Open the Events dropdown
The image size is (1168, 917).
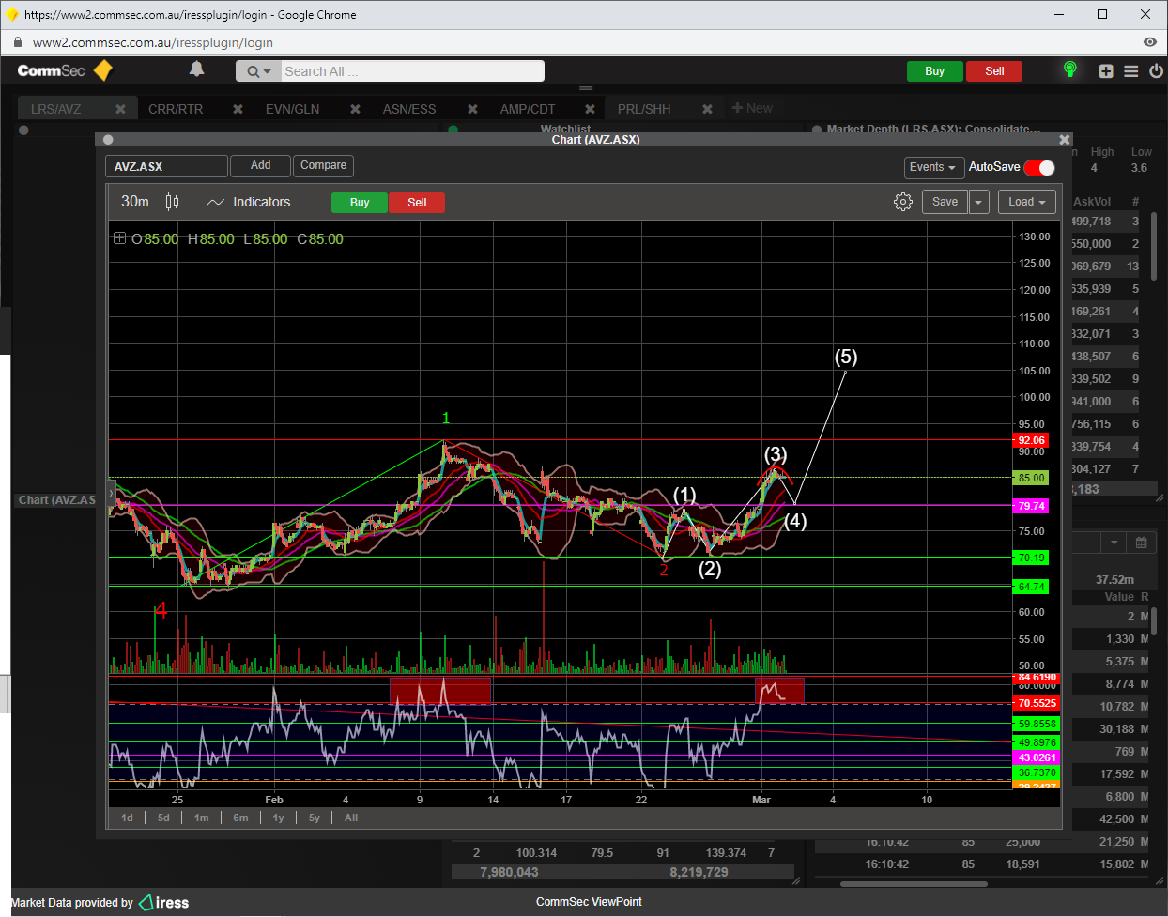pos(933,167)
